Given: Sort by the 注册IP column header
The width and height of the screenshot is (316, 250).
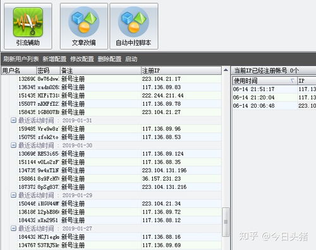Looking at the screenshot, I should [x=181, y=71].
